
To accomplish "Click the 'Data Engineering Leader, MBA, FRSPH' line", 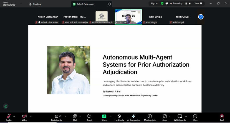I will coord(130,96).
